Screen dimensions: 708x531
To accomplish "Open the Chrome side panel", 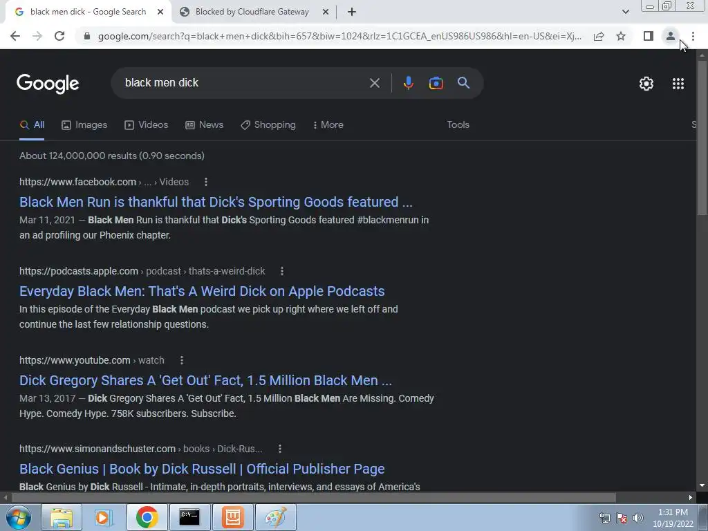I will tap(649, 36).
